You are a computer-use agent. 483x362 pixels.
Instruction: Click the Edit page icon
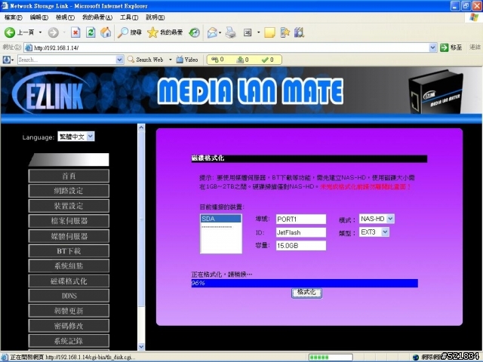[x=248, y=32]
